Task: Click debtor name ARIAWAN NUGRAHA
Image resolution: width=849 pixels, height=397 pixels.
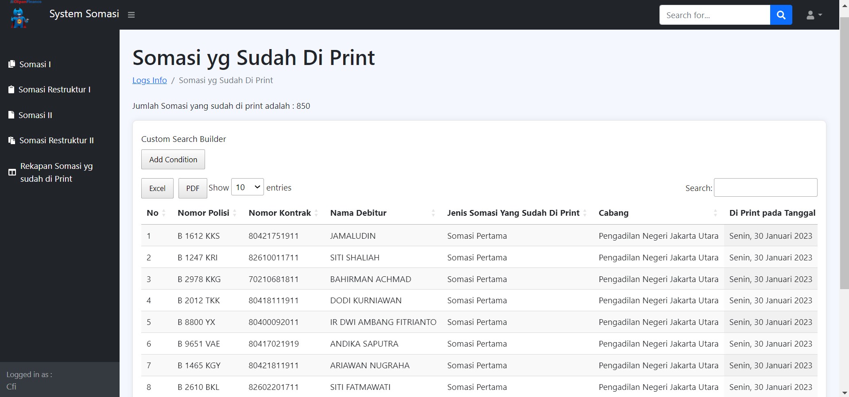Action: 370,366
